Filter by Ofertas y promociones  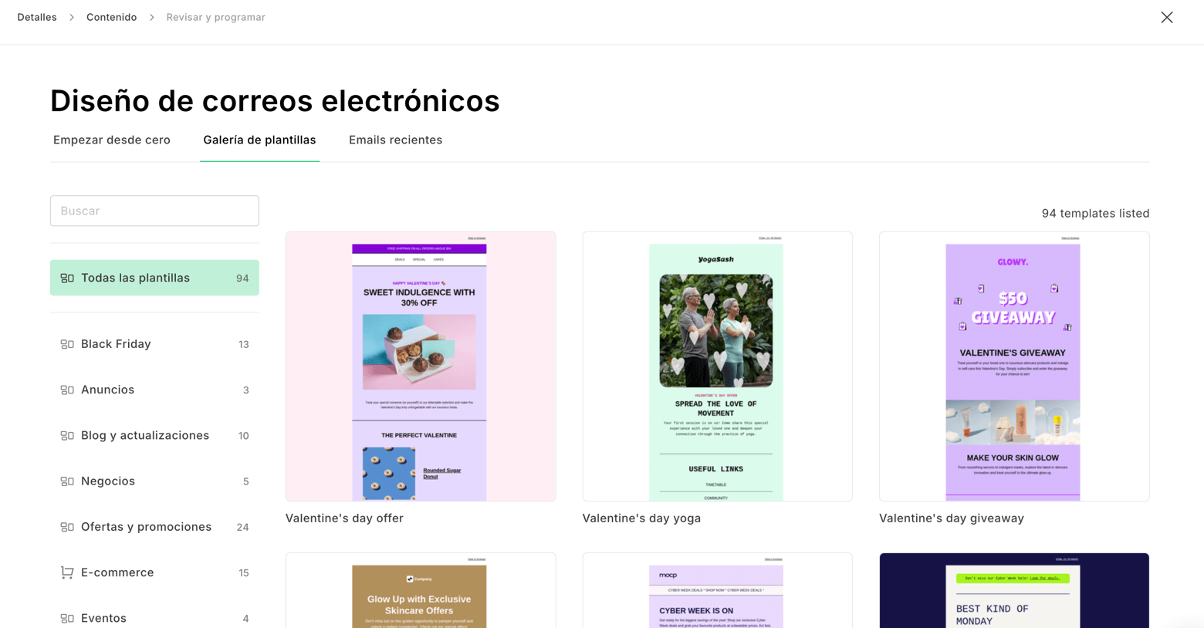(154, 527)
